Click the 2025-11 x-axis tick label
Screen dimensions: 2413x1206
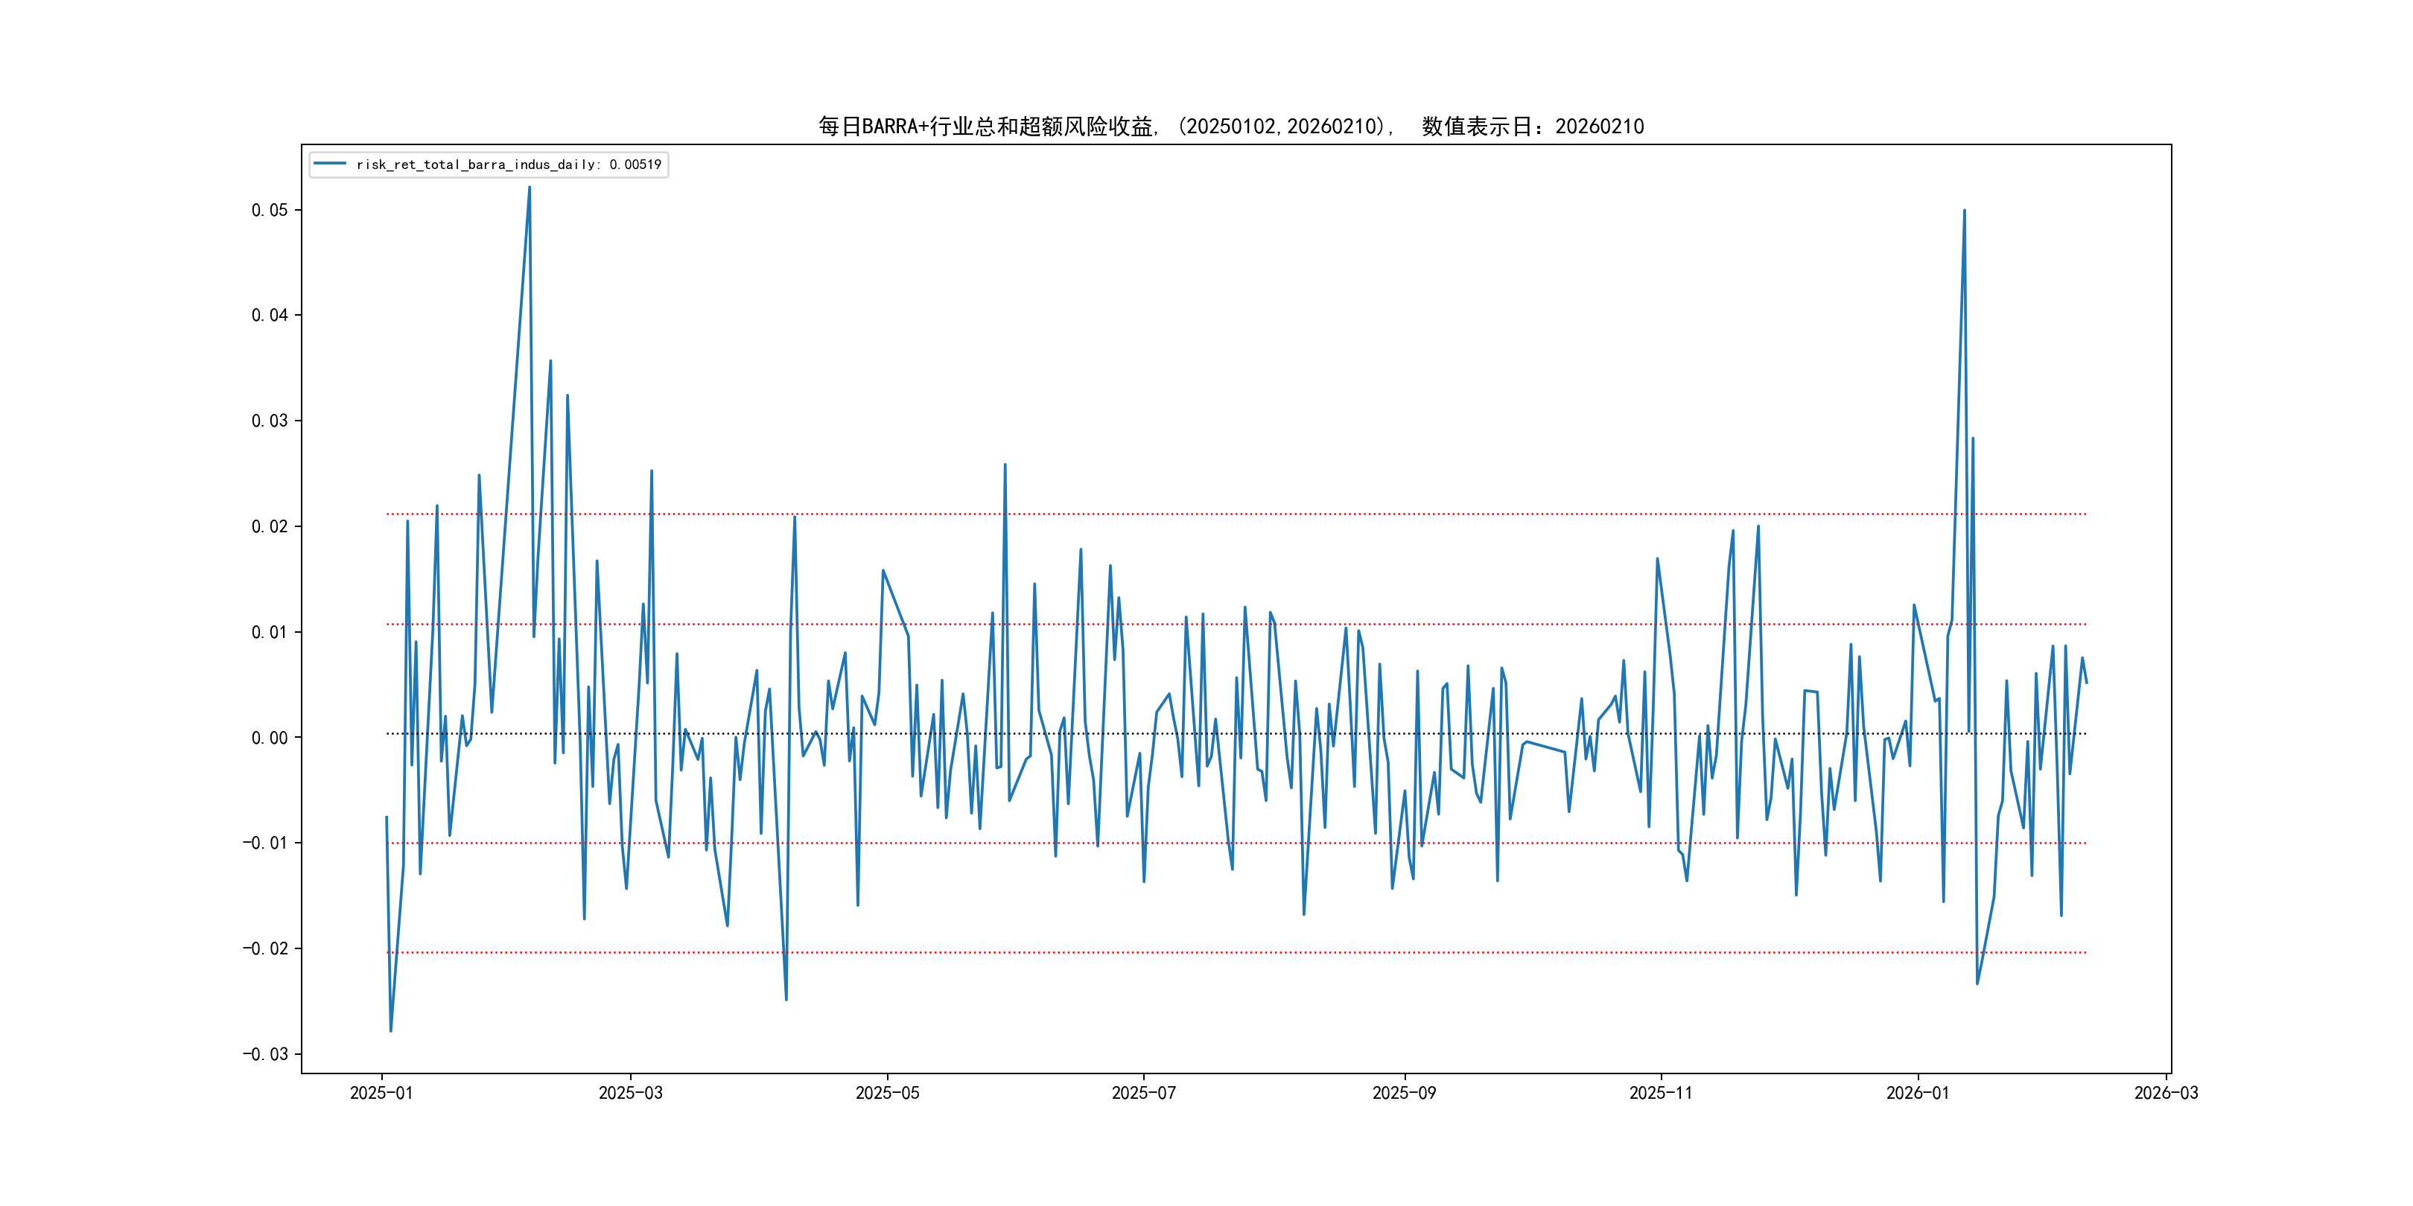[1660, 1093]
